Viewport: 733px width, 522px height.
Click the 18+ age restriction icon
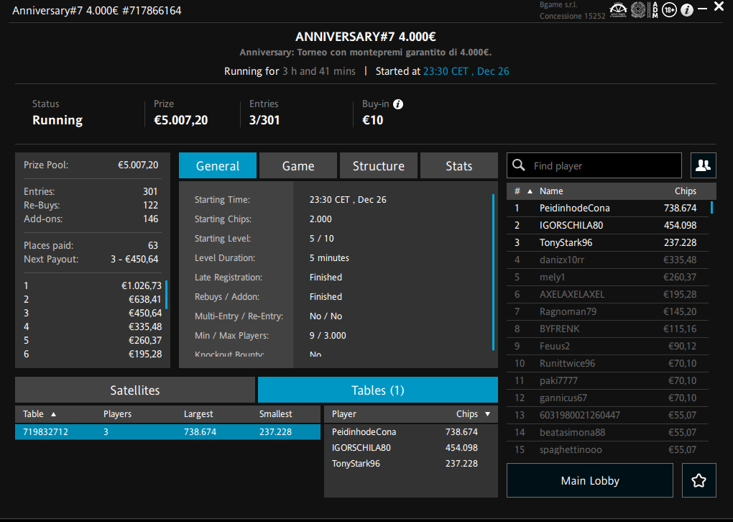pos(670,10)
